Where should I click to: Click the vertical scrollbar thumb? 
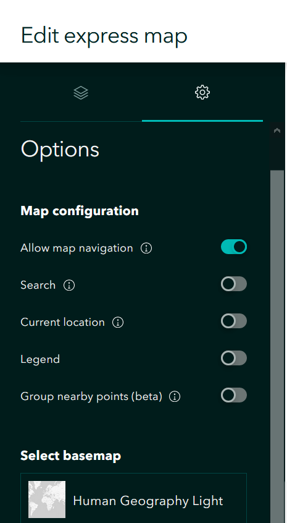point(277,347)
